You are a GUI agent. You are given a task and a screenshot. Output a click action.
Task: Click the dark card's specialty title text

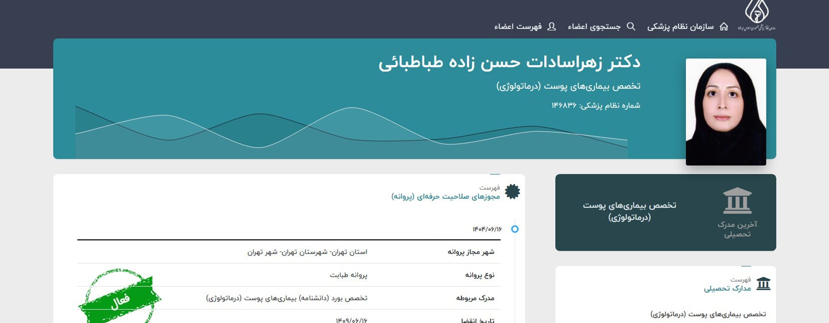629,211
